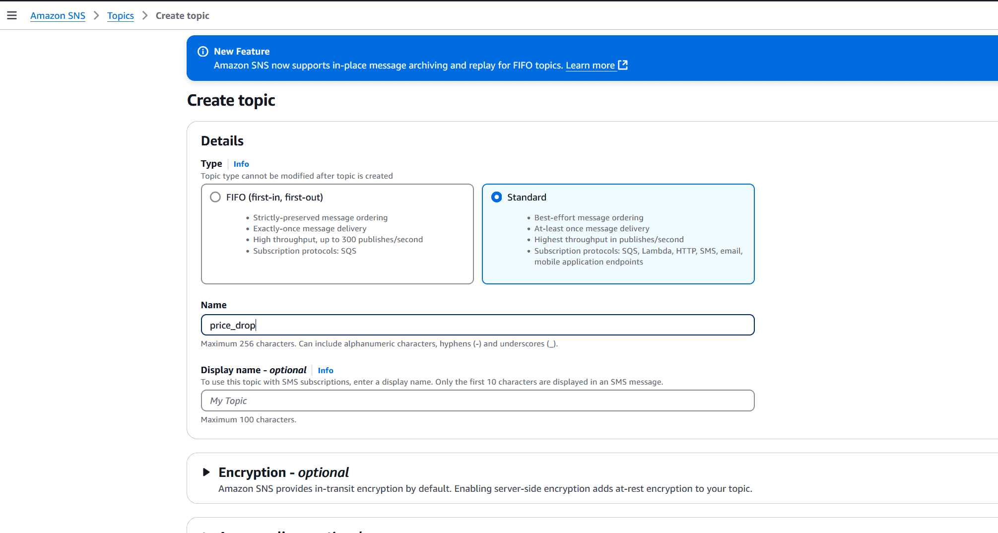Expand the Encryption section triangle
Viewport: 998px width, 533px height.
pos(206,472)
